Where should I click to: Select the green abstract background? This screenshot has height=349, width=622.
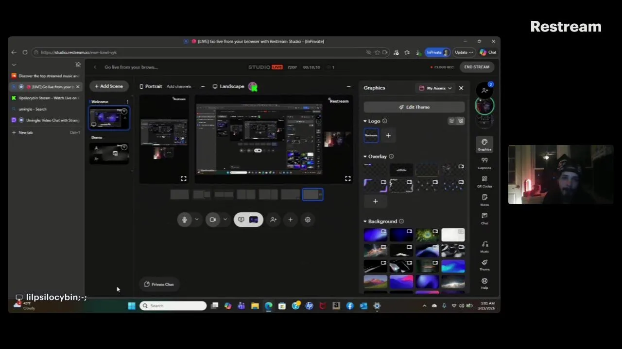tap(427, 235)
